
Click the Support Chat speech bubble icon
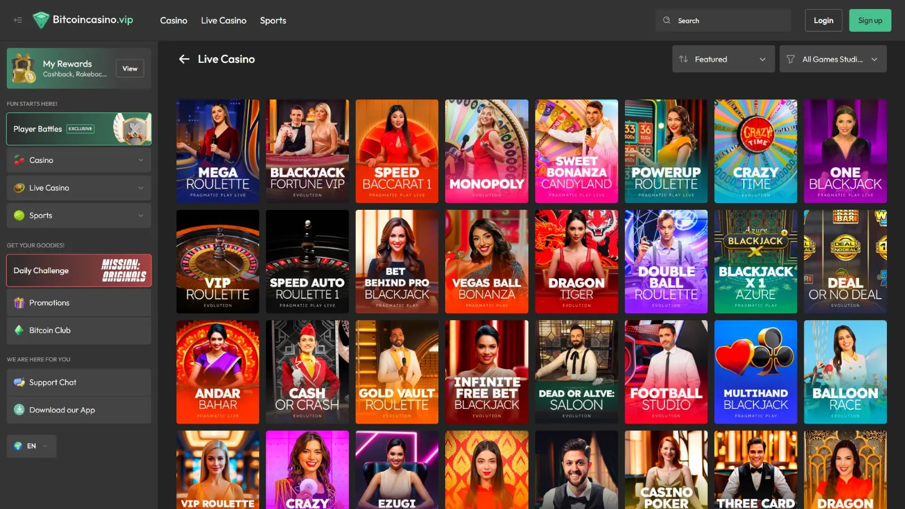[x=19, y=382]
